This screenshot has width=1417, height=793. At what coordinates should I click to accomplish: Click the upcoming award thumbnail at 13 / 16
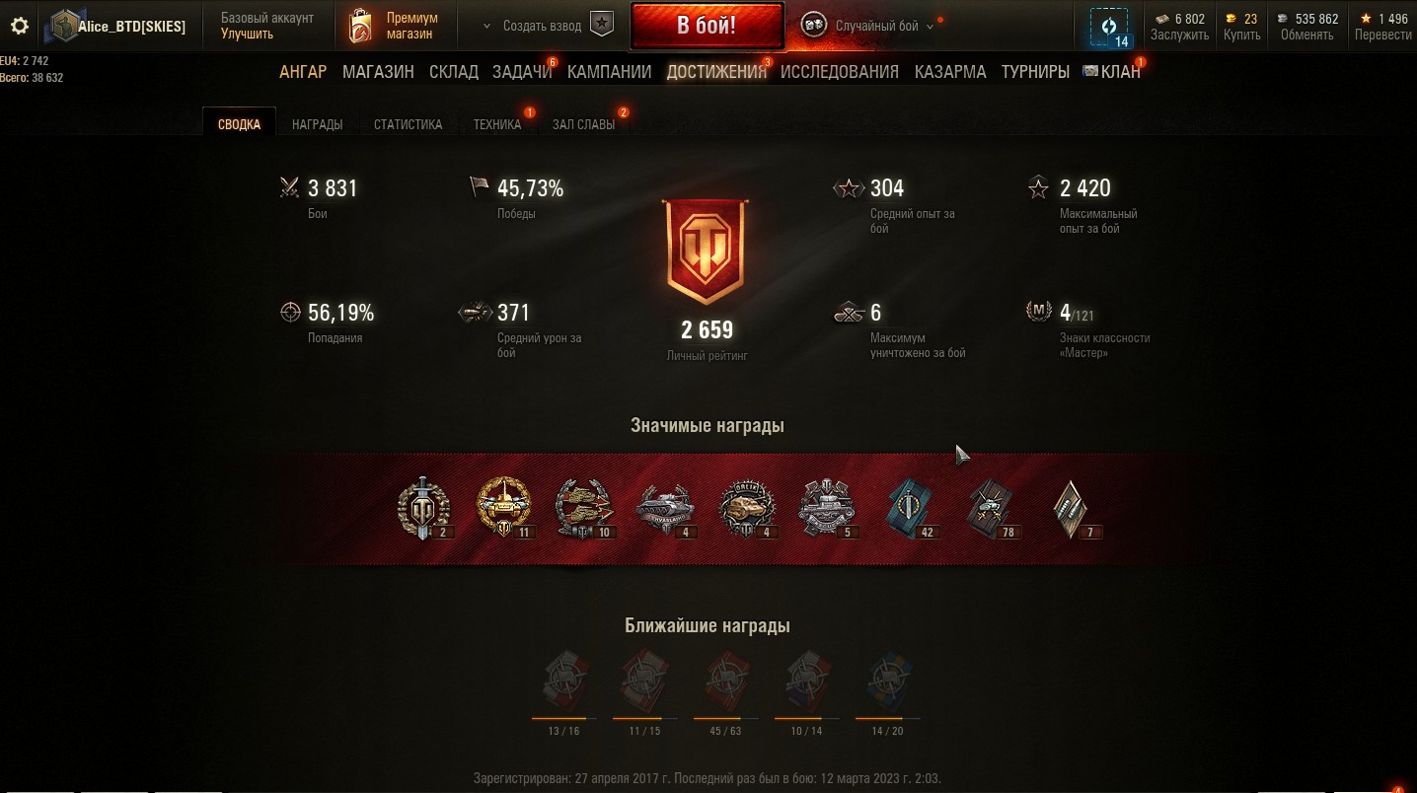(x=563, y=683)
